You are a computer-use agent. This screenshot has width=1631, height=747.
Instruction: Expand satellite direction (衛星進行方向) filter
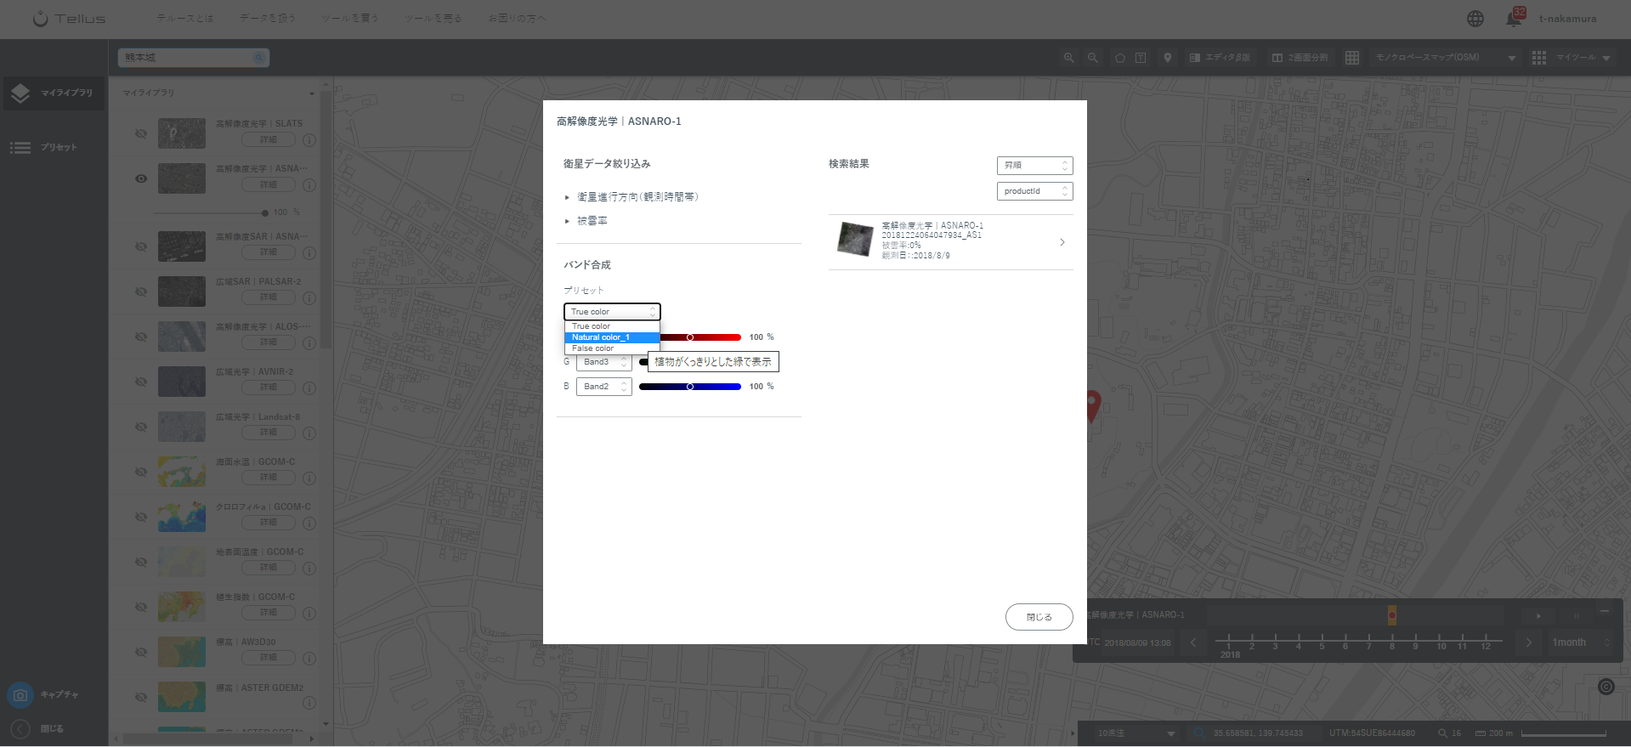coord(631,197)
